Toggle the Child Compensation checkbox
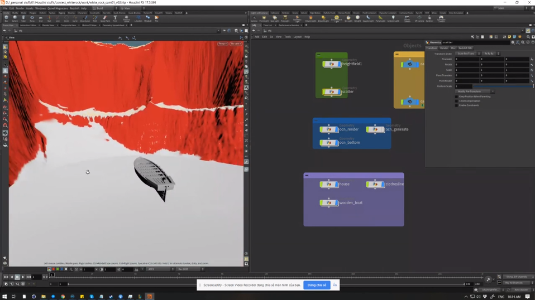Image resolution: width=535 pixels, height=300 pixels. coord(456,101)
